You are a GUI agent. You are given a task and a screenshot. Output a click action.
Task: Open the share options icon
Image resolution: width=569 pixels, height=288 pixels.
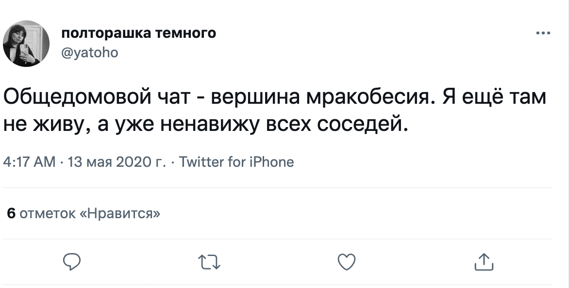coord(483,262)
